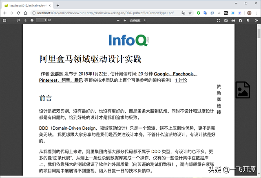Expand the secondary tools chevron menu

[257, 20]
